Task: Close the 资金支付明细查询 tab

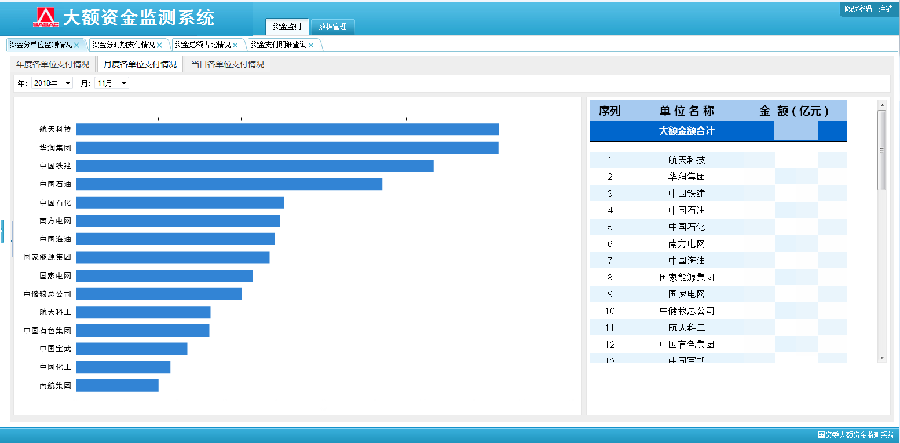Action: pyautogui.click(x=311, y=45)
